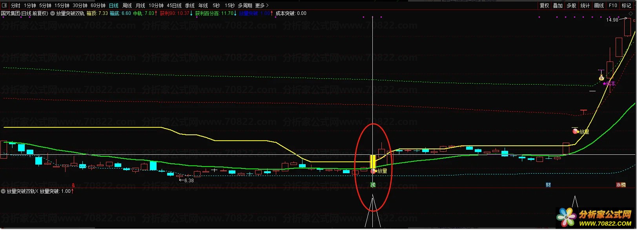The width and height of the screenshot is (638, 230).
Task: Expand the dropdown arrow beside 放量突破双轨 in the header
Action: point(53,13)
